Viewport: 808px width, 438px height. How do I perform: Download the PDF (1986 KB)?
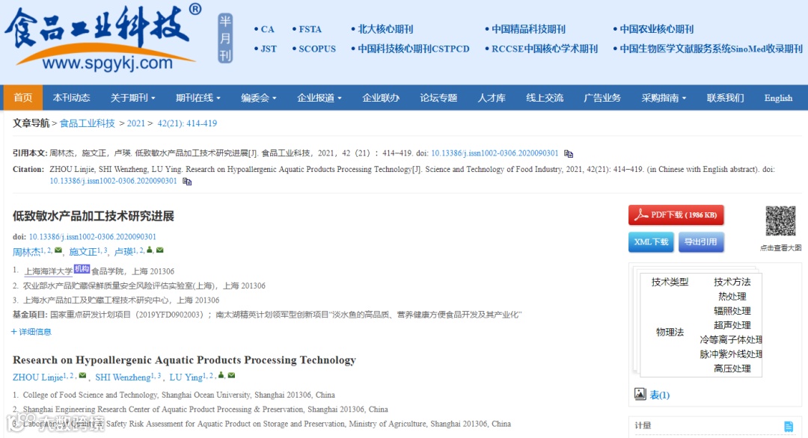(x=676, y=215)
